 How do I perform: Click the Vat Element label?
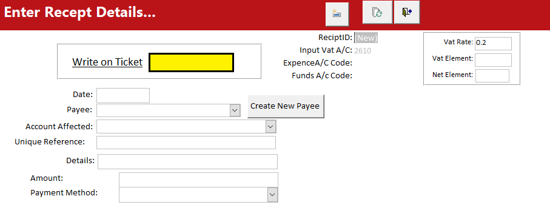coord(453,58)
